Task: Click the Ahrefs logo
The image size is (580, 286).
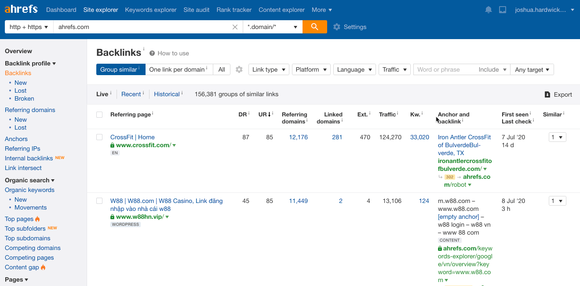Action: [21, 9]
